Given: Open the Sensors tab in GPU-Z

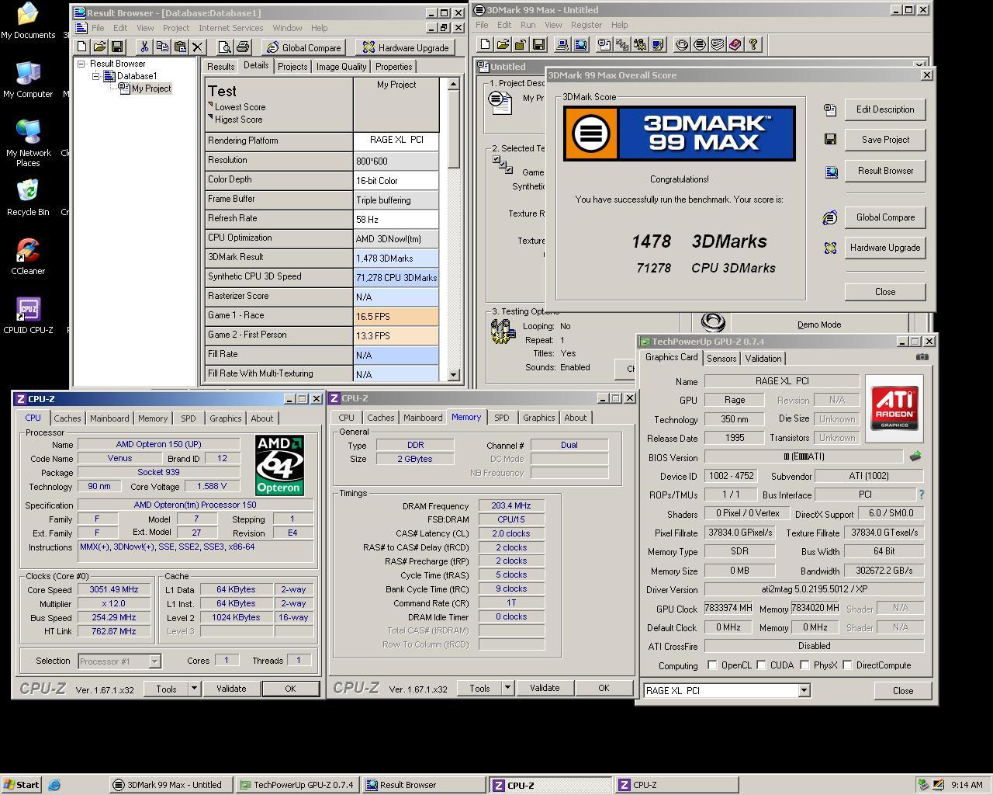Looking at the screenshot, I should (721, 359).
